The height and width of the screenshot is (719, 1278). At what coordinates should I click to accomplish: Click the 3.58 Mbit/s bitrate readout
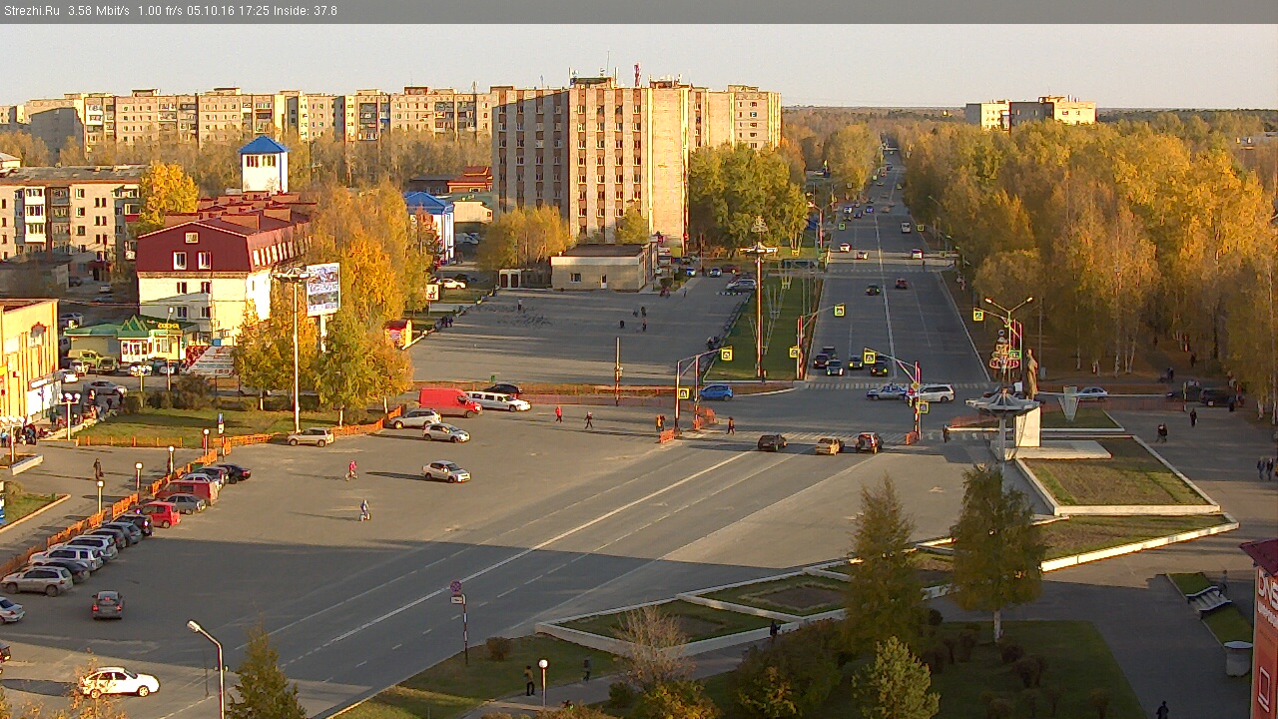coord(99,11)
